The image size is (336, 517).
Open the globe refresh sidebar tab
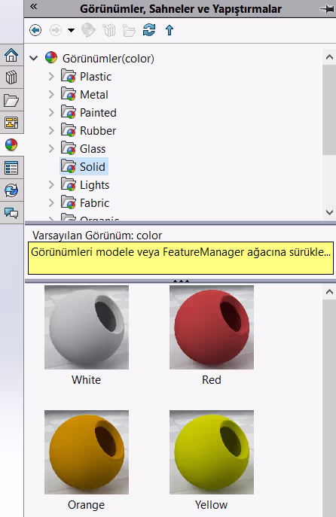click(x=11, y=190)
